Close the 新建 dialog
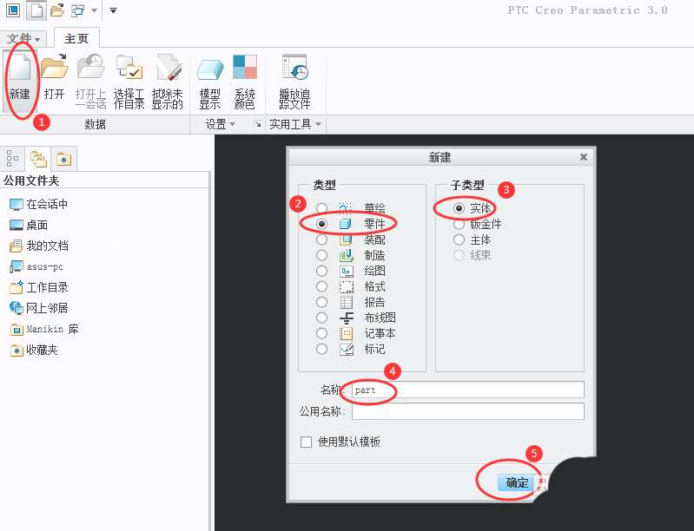The width and height of the screenshot is (694, 531). click(584, 157)
